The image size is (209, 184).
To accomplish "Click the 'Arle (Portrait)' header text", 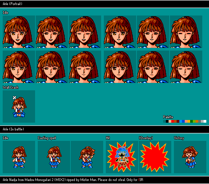I will [12, 4].
